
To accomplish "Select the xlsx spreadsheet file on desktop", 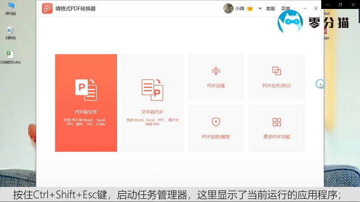I will [x=10, y=56].
